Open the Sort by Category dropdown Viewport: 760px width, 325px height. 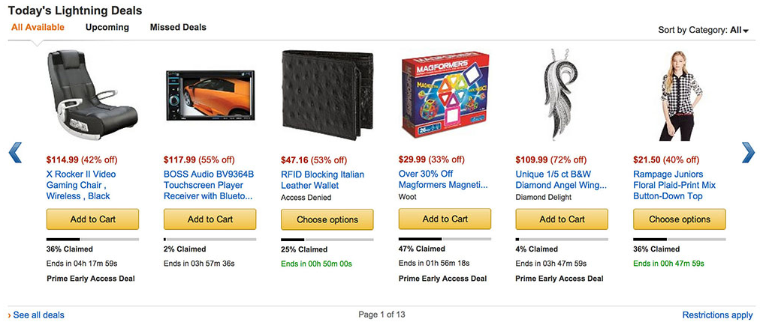pyautogui.click(x=740, y=30)
